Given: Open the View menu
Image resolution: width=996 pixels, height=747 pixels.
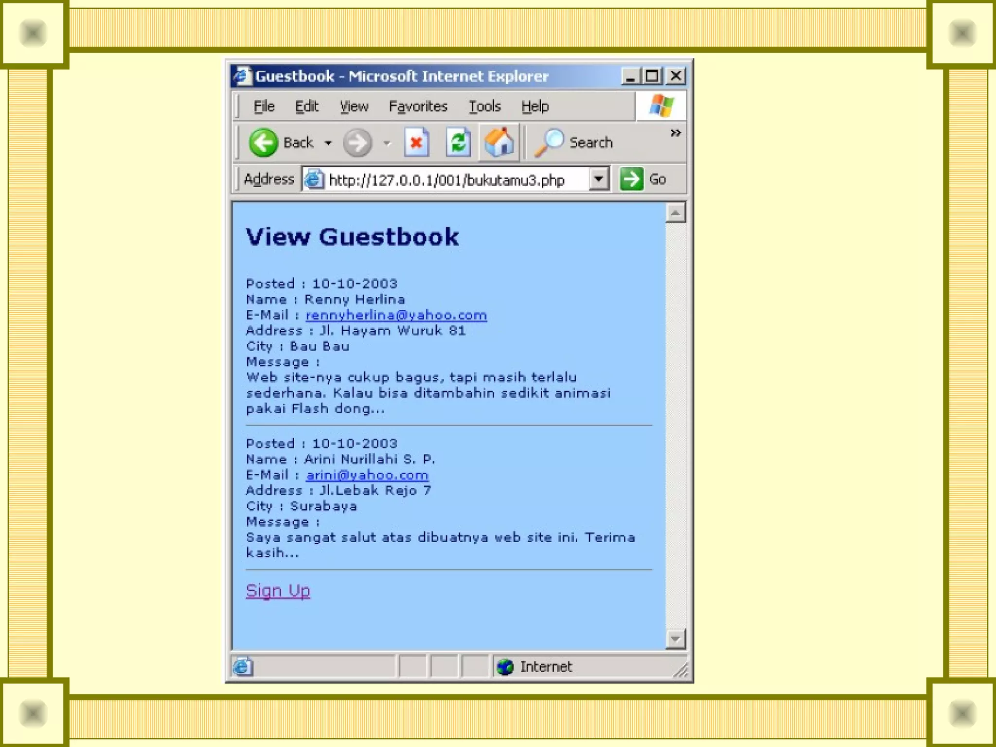Looking at the screenshot, I should [354, 106].
